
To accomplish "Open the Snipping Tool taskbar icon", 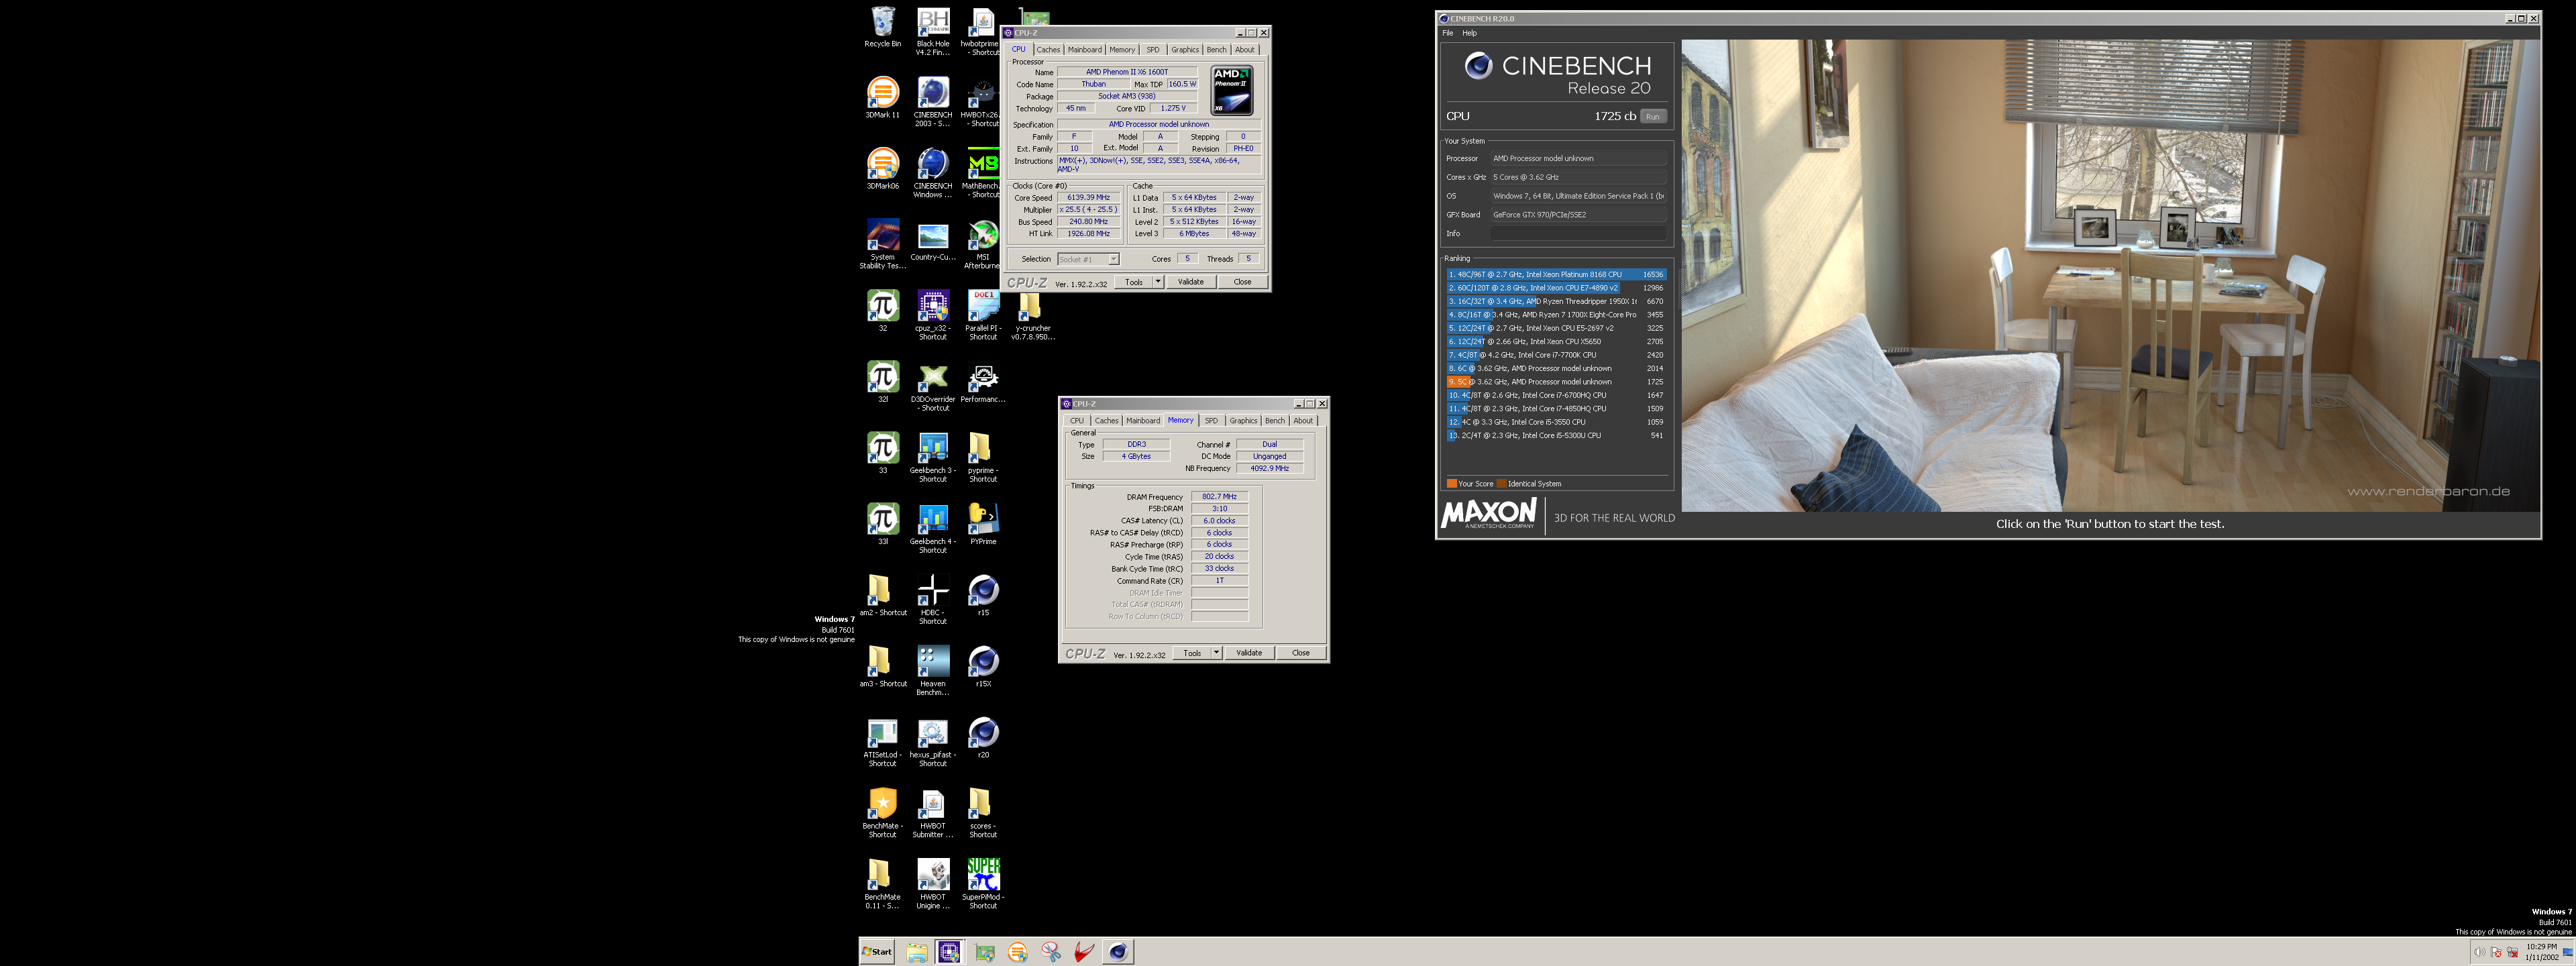I will click(1050, 951).
